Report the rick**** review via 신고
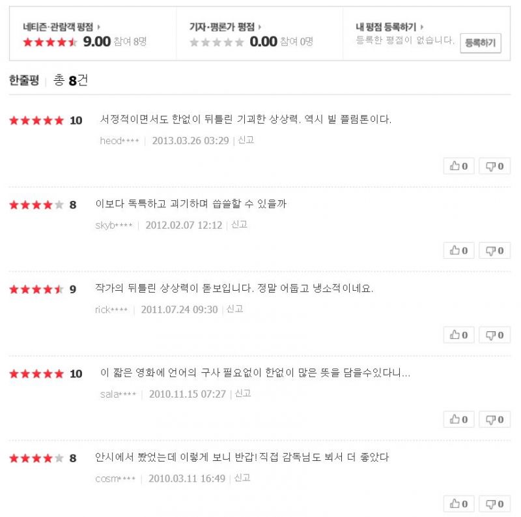Screen dimensions: 521x517 234,309
